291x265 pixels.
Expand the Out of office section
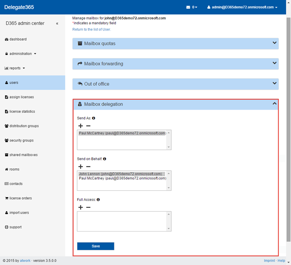coord(175,84)
